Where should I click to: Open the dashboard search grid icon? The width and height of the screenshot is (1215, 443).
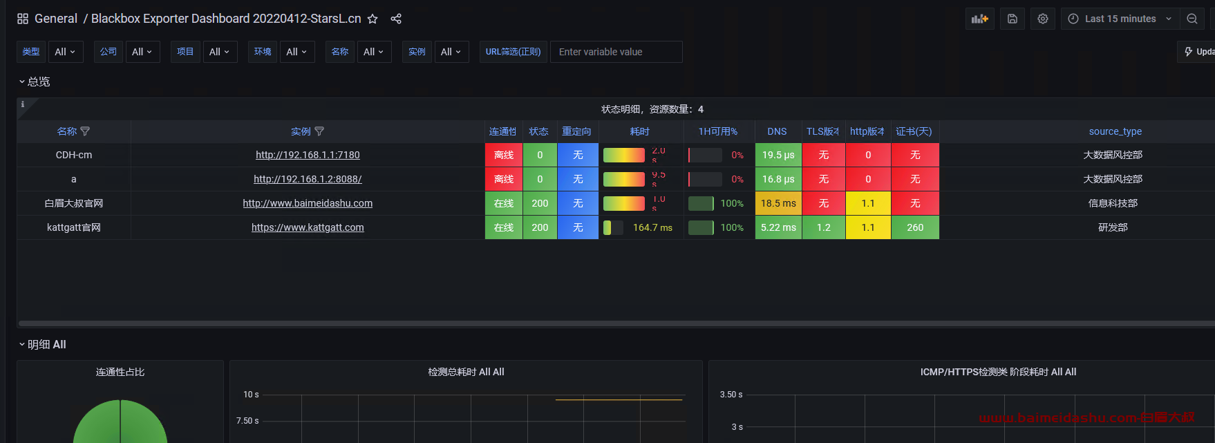[23, 19]
